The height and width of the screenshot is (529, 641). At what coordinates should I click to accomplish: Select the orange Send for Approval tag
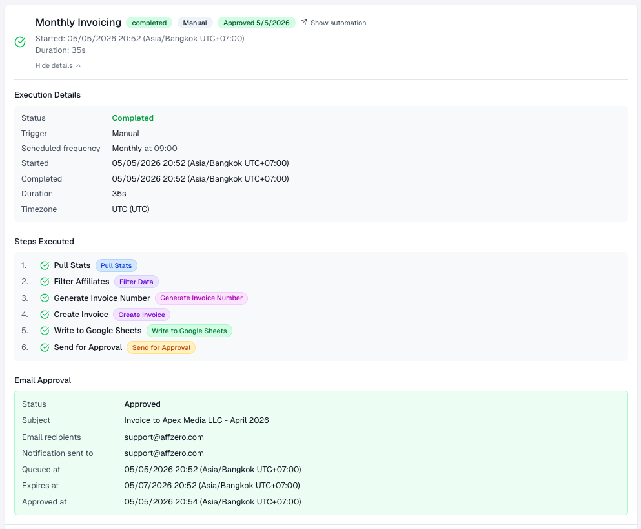click(161, 347)
